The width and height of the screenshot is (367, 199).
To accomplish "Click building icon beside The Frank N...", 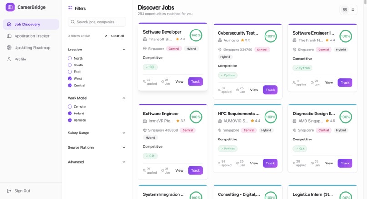I will click(x=295, y=40).
